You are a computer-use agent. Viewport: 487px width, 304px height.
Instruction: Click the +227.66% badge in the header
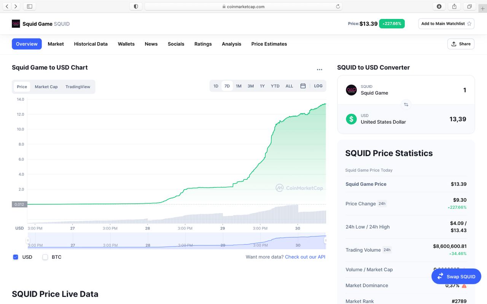pos(392,24)
